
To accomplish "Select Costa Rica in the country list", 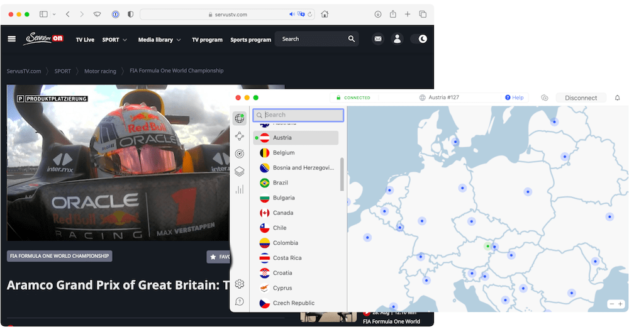I will [296, 258].
